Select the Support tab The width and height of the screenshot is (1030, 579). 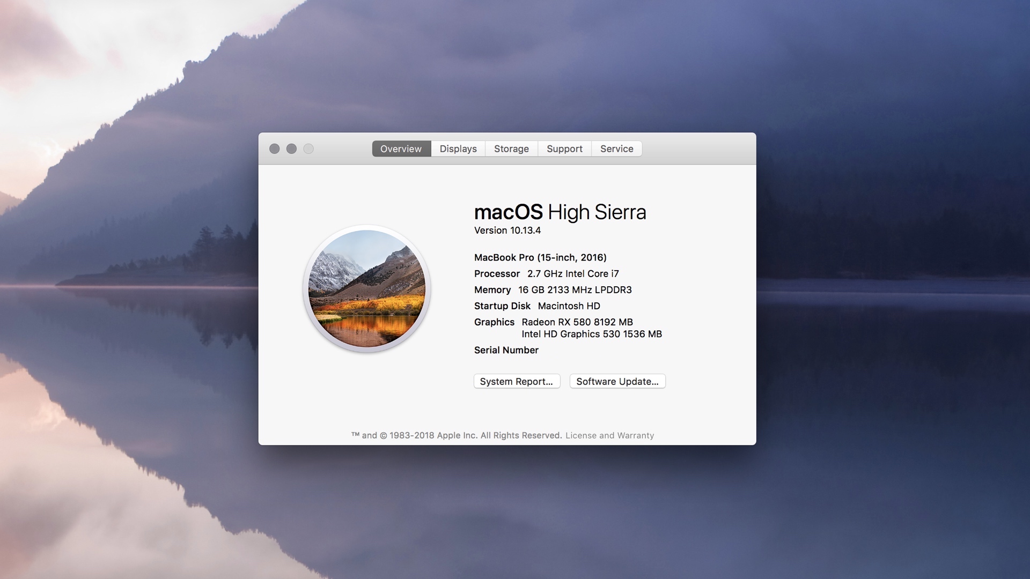(x=564, y=149)
